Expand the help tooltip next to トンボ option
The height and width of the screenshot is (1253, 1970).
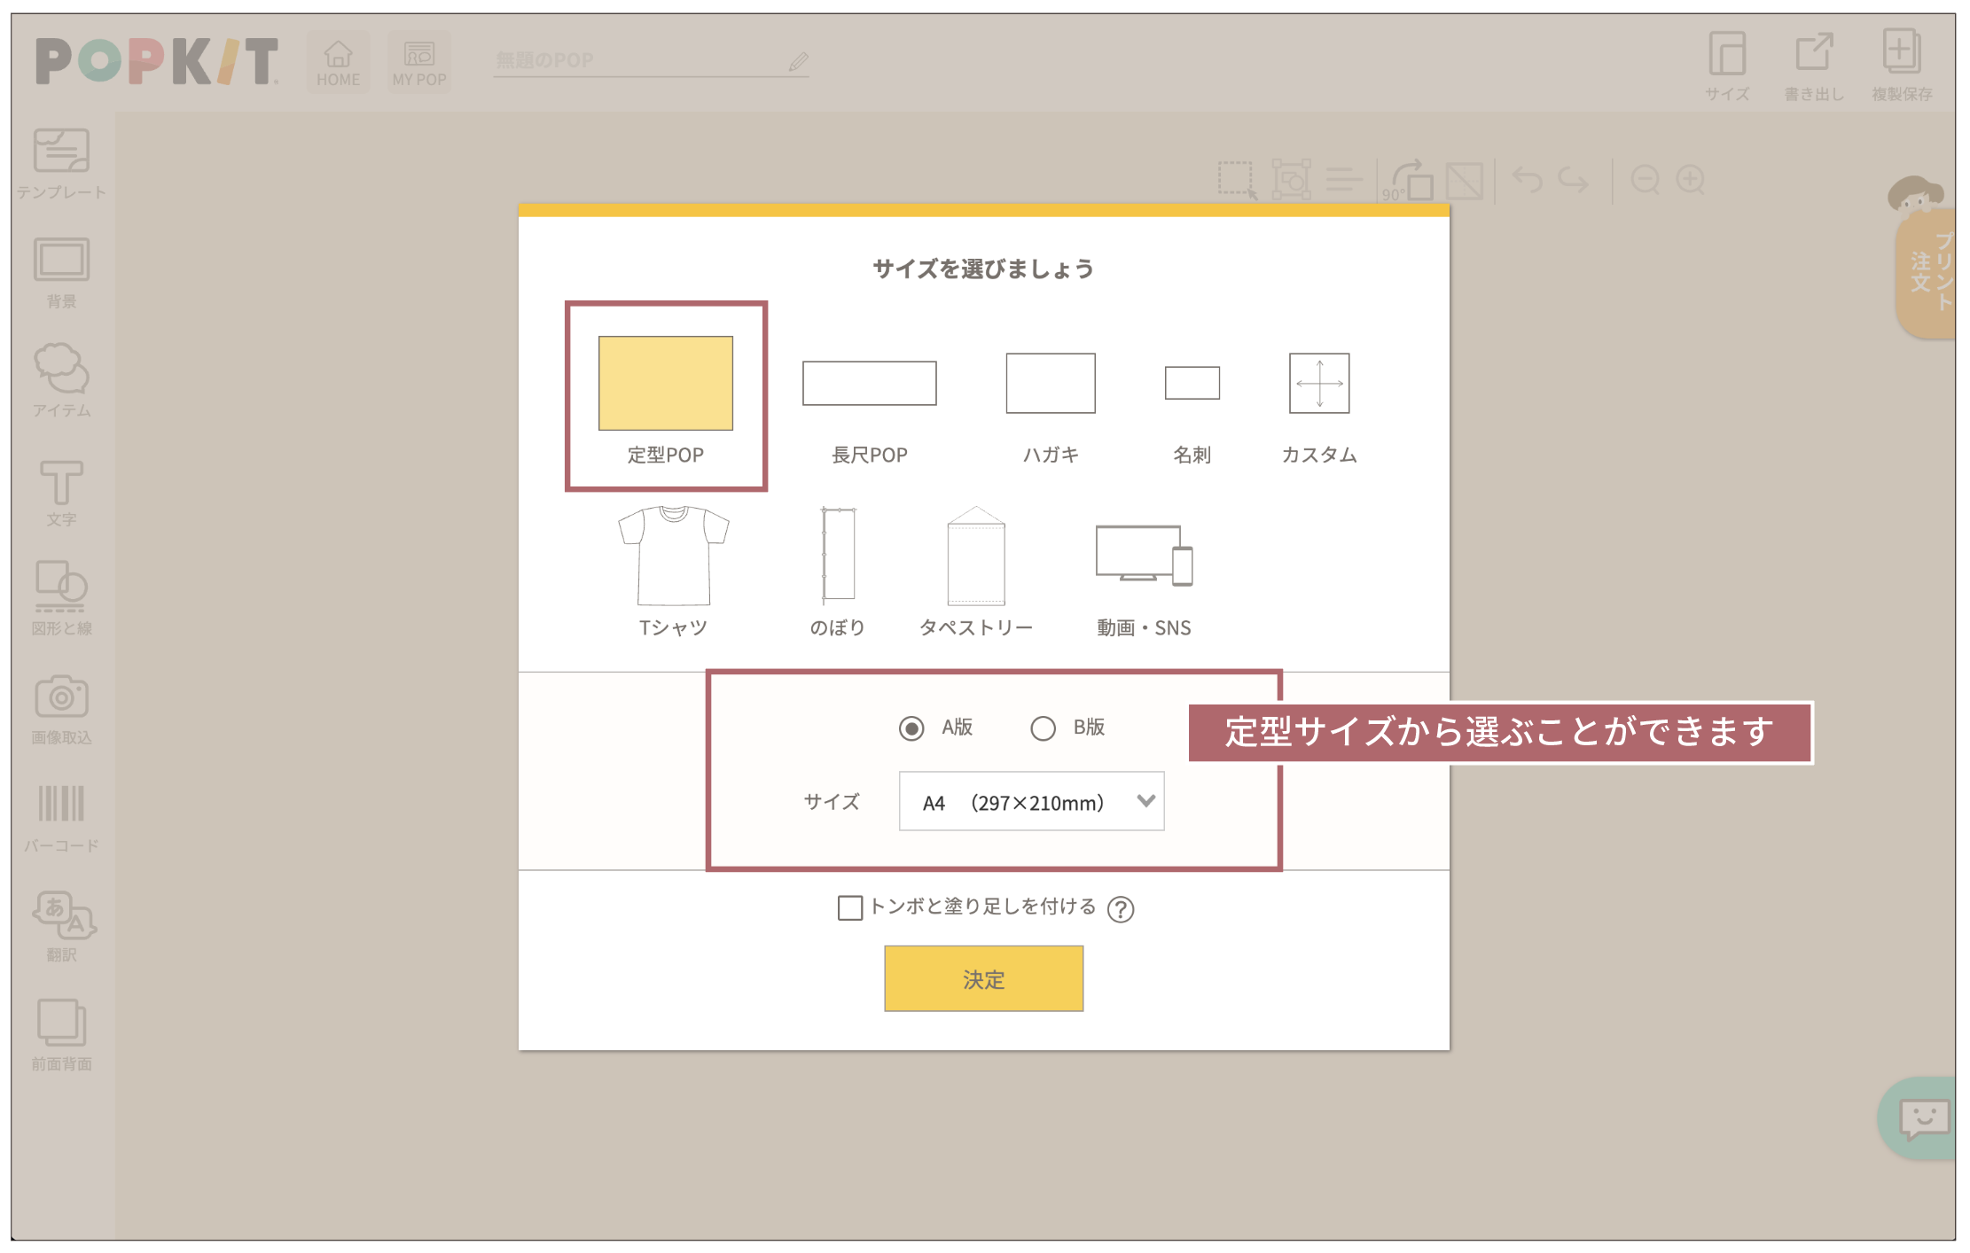pos(1121,907)
